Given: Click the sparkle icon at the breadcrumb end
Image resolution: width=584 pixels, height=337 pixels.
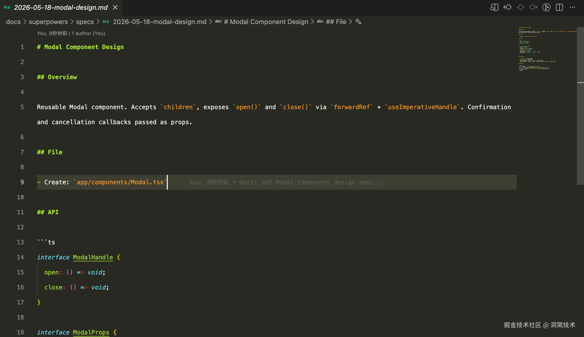Looking at the screenshot, I should [x=358, y=22].
